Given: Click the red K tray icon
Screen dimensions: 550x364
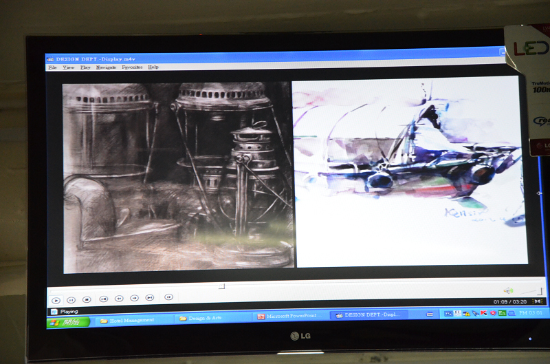Looking at the screenshot, I should (x=485, y=313).
